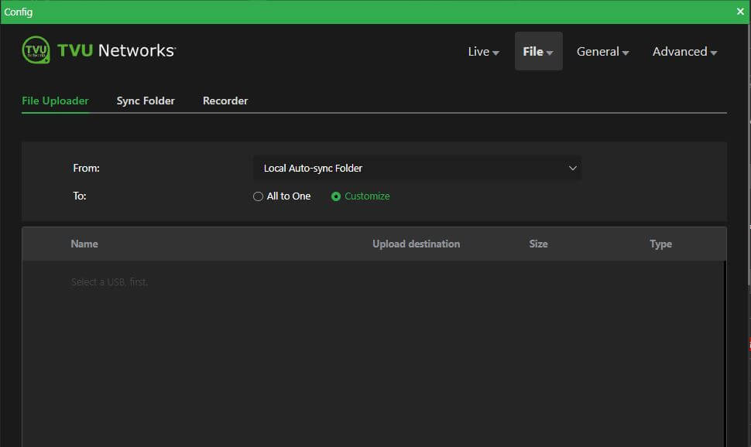
Task: Click the Type column header
Action: 661,244
